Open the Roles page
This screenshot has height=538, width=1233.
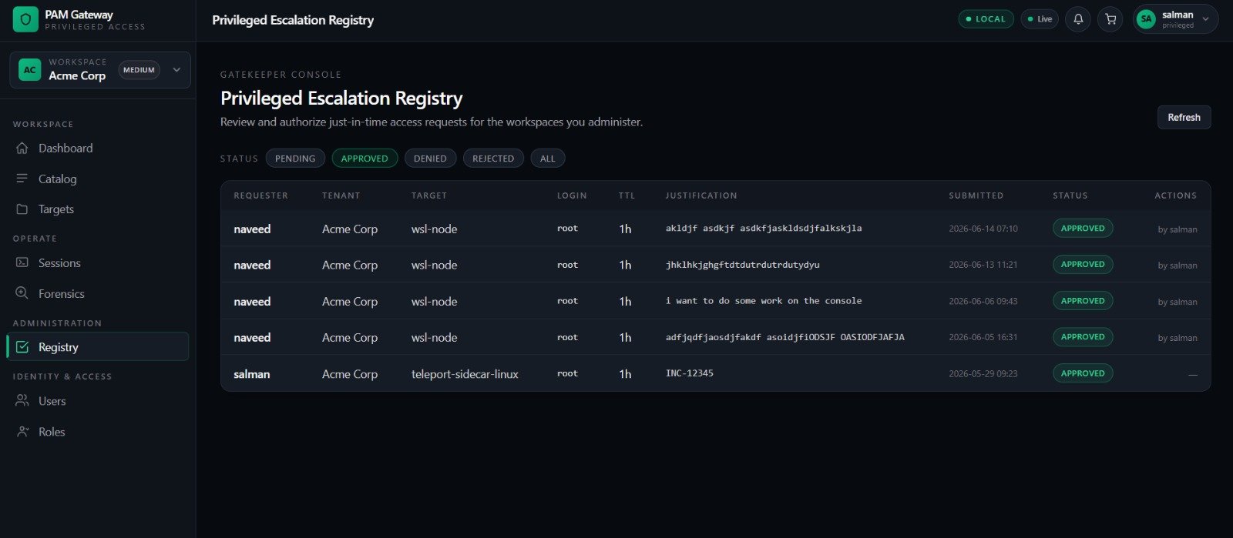pos(97,432)
